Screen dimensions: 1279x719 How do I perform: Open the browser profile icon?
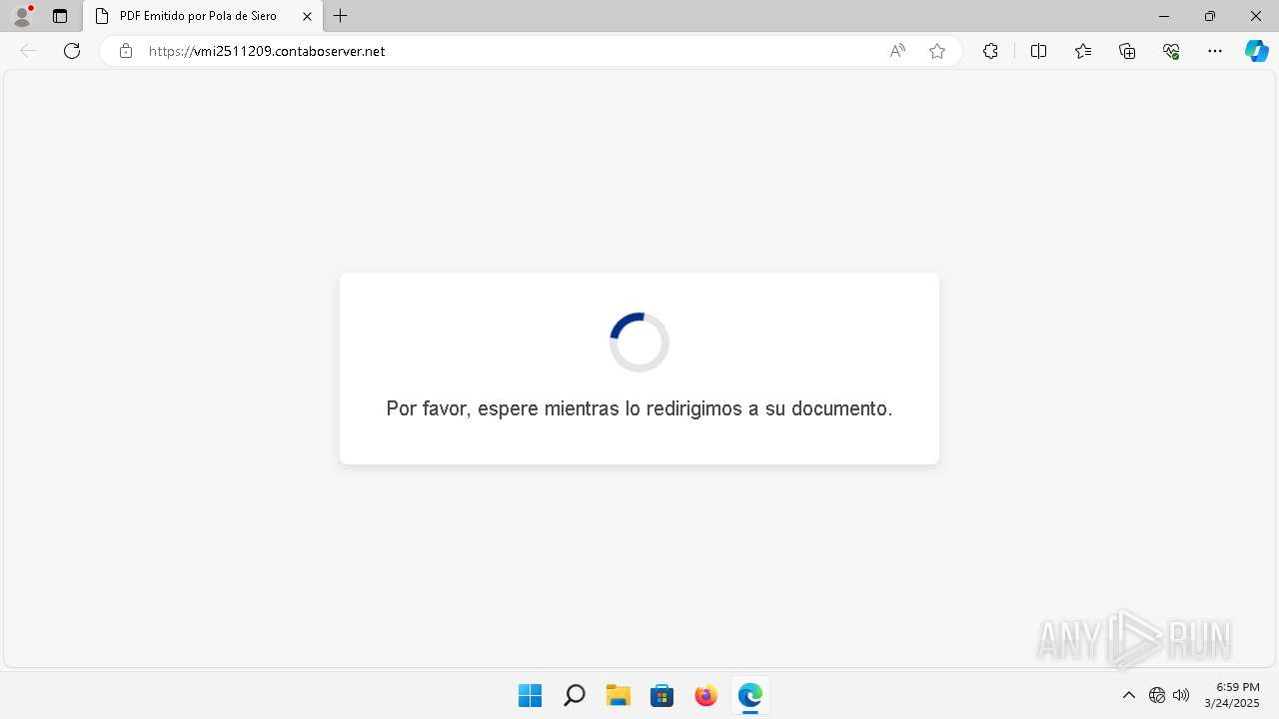pos(22,16)
